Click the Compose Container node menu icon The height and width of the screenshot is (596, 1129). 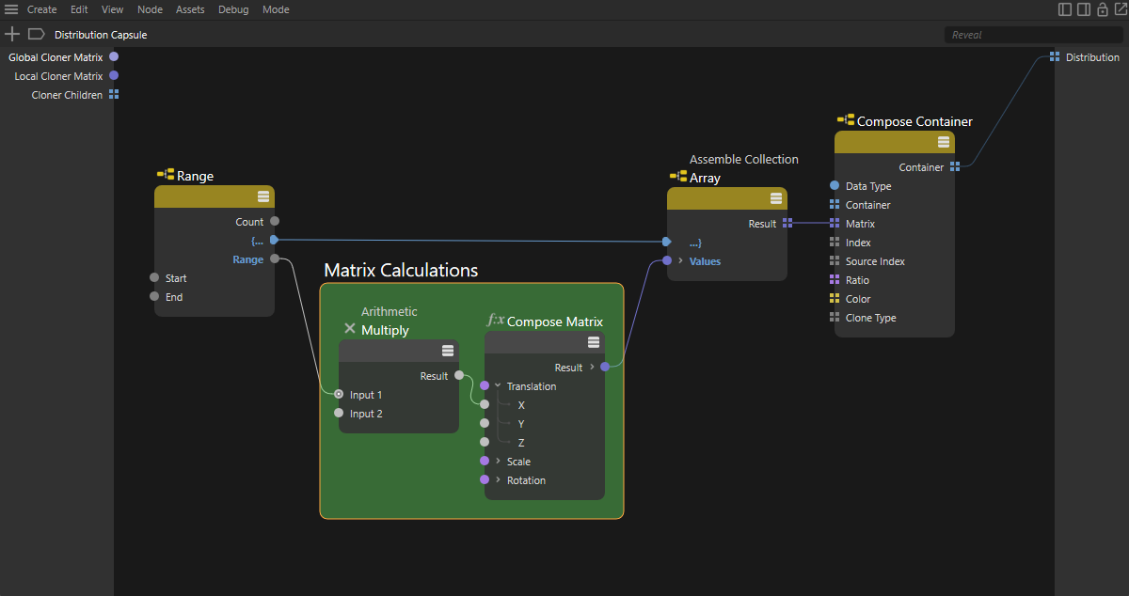point(944,142)
